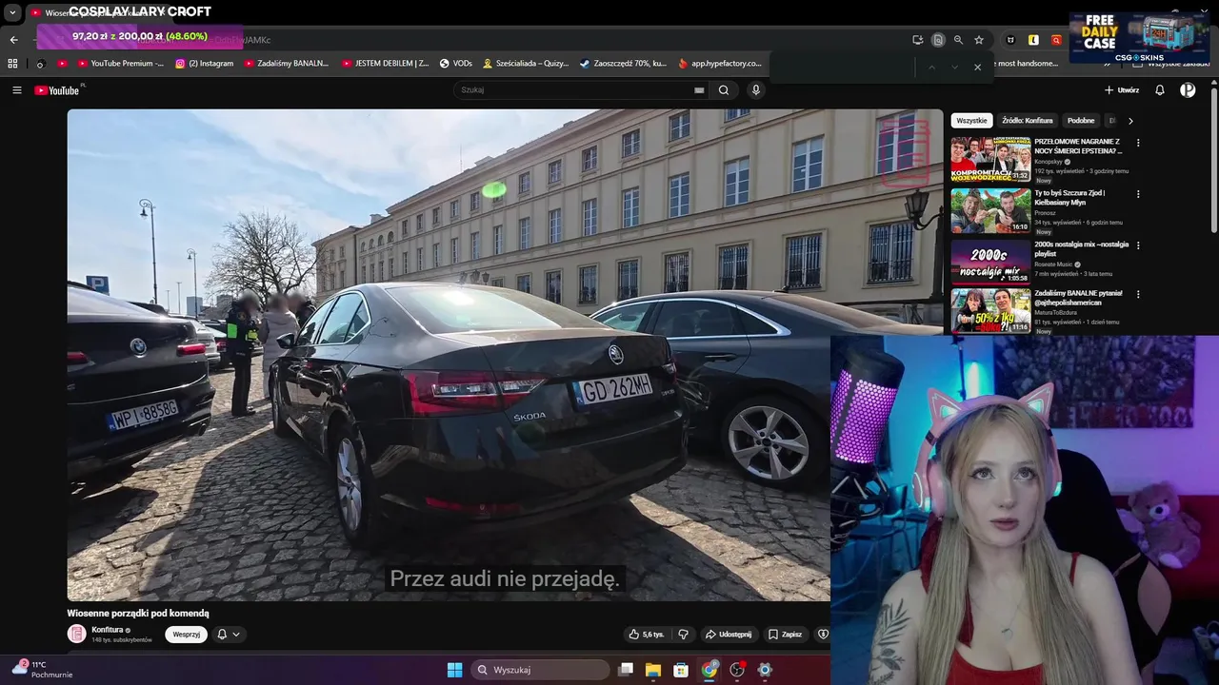Open the JESTEM DEBILEM bookmark
The image size is (1219, 685).
tap(386, 64)
